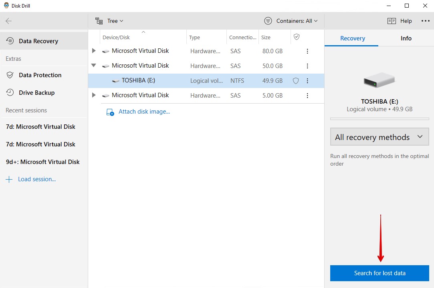Click the 80.0 GB size cell
Viewport: 434px width, 288px height.
click(x=273, y=51)
